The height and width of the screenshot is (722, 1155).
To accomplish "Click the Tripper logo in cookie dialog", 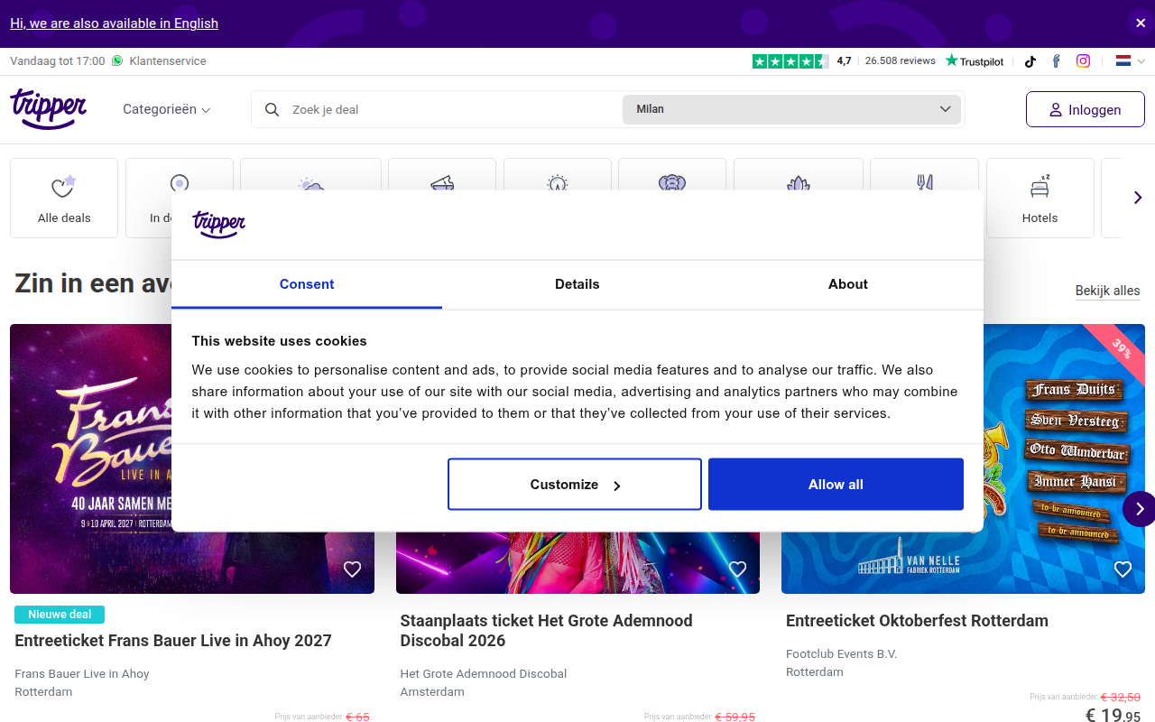I will [219, 224].
